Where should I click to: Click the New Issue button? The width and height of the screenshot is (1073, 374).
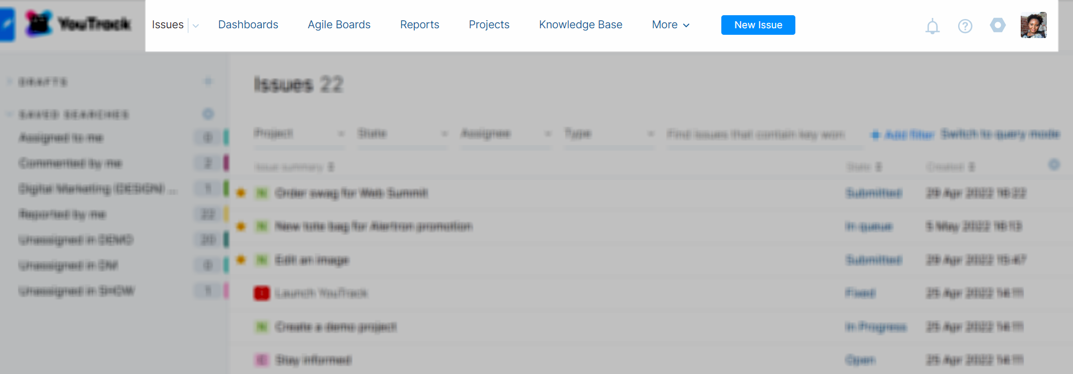758,25
